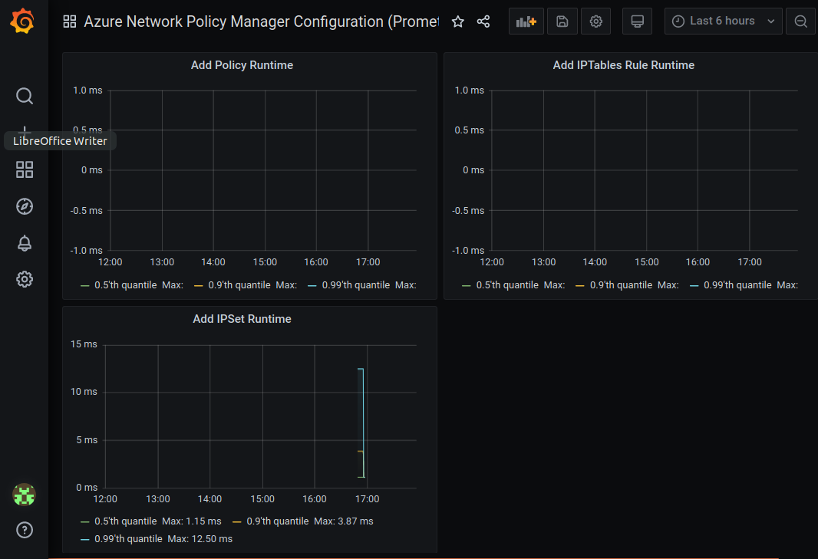Open the Last 6 hours time picker
This screenshot has height=559, width=818.
pyautogui.click(x=723, y=21)
